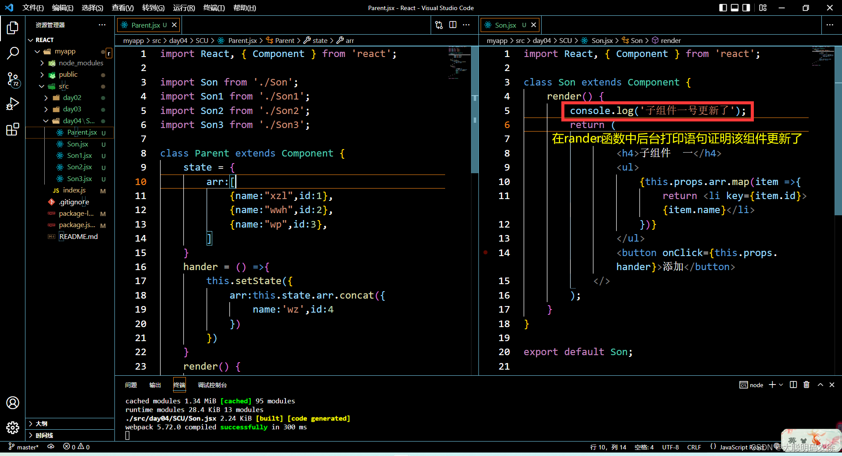Open Source Control view with 72 badge

pos(13,79)
